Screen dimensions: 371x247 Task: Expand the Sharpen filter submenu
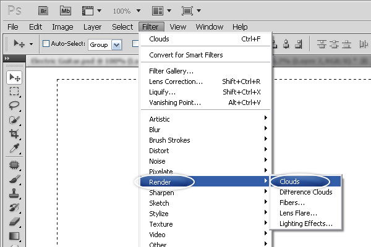[205, 193]
